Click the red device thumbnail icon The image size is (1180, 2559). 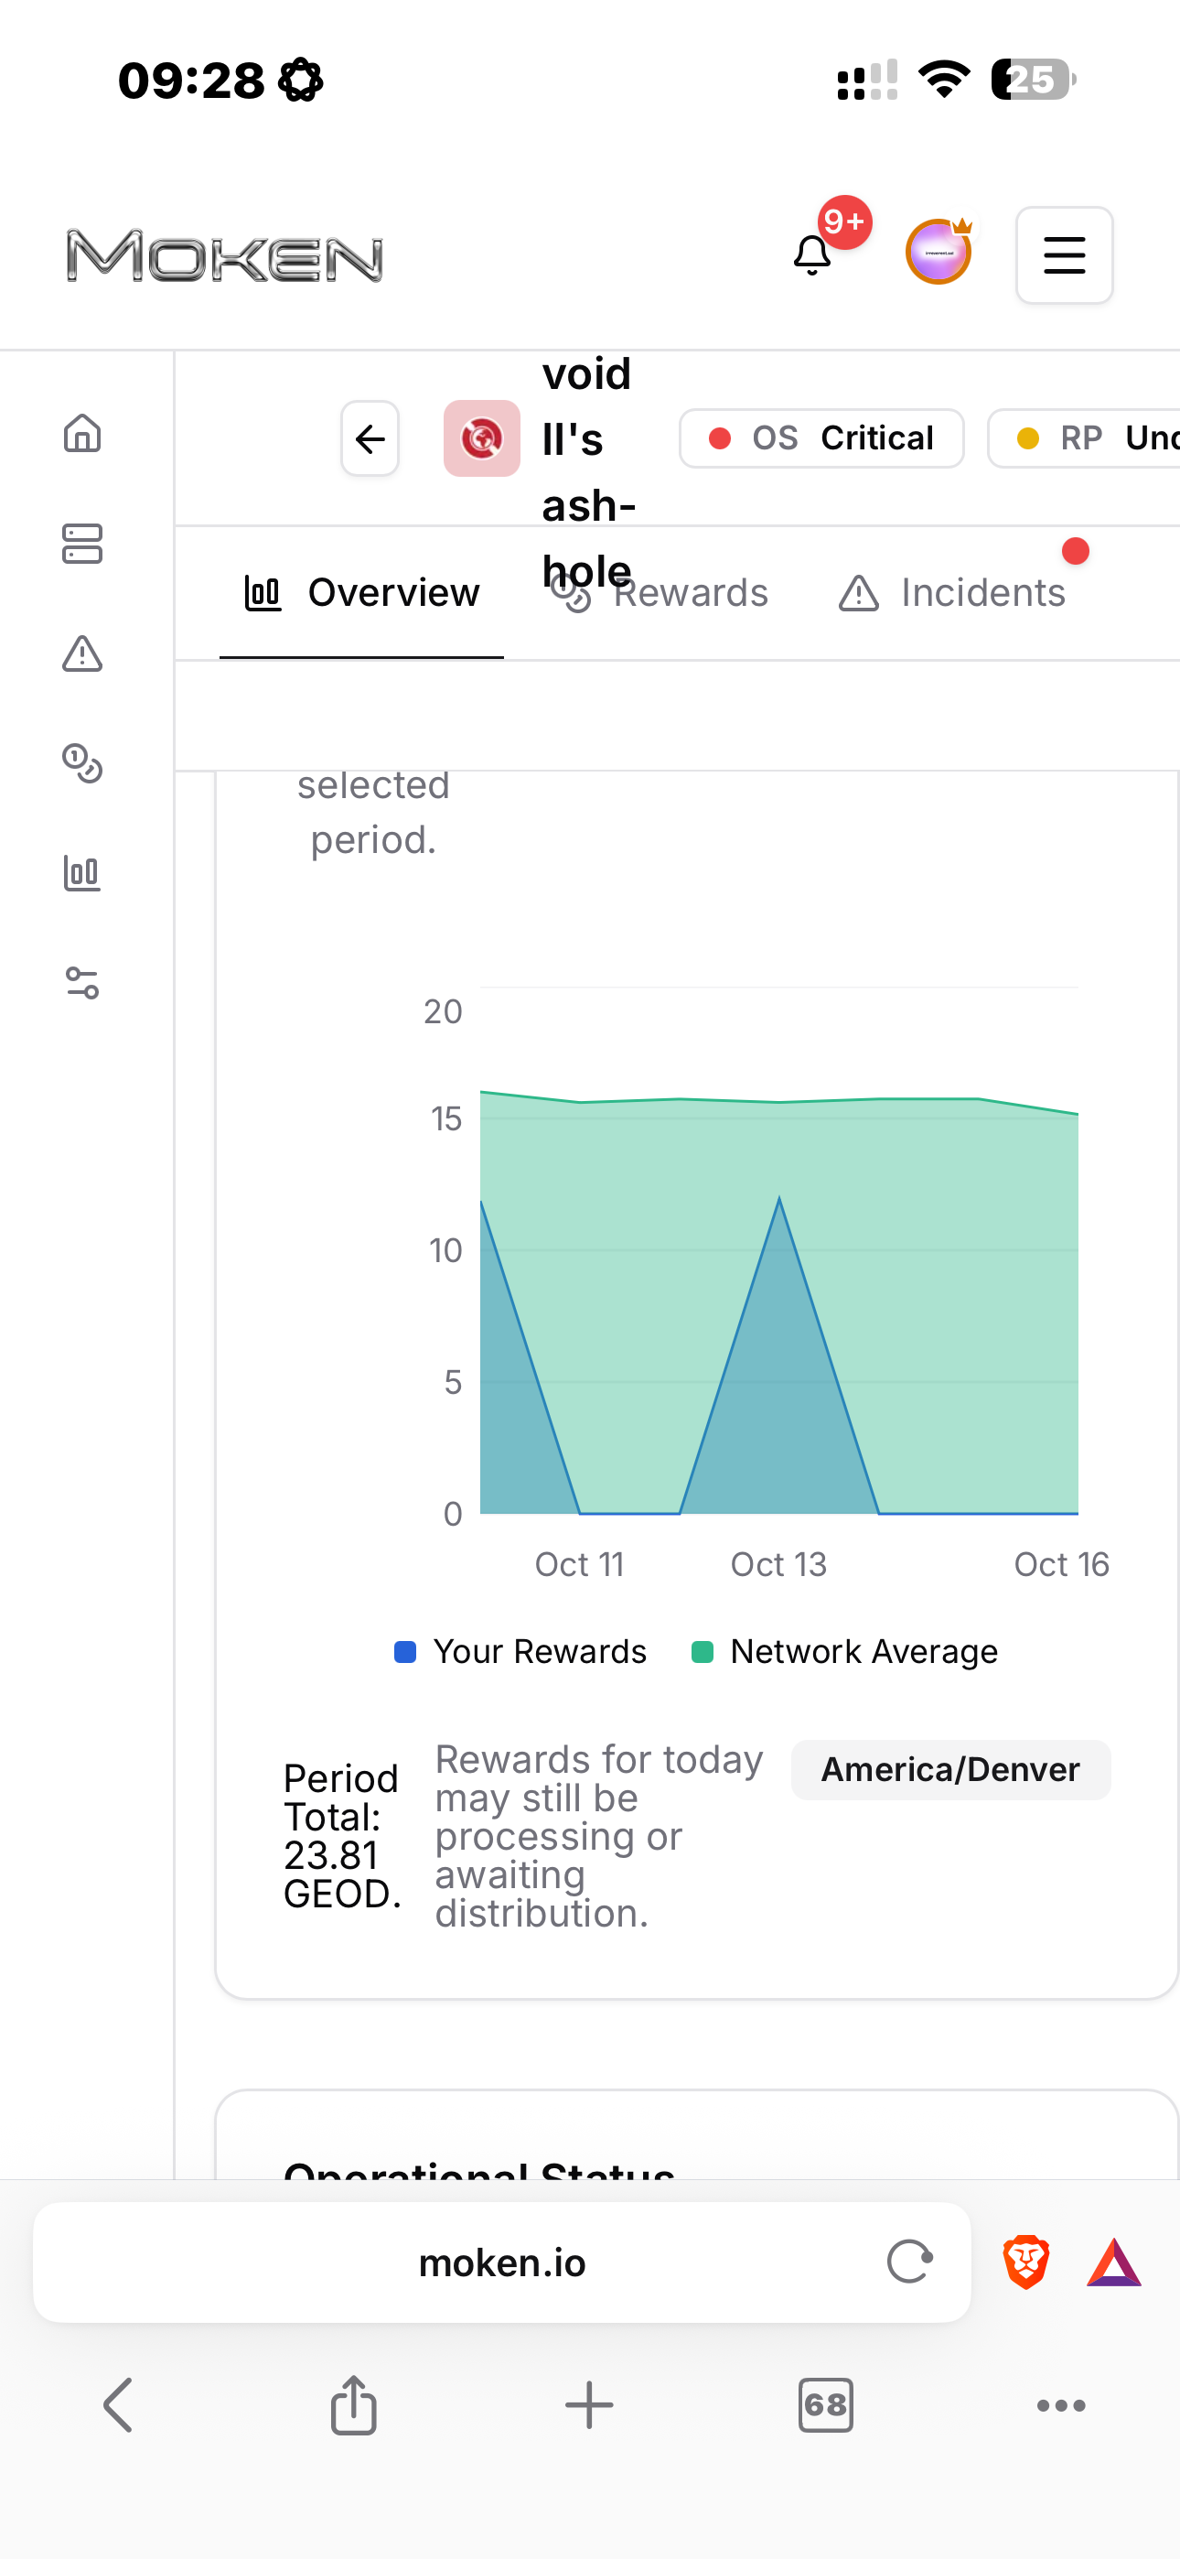click(x=482, y=438)
